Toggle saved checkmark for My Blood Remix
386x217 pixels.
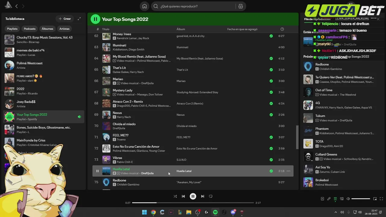click(271, 58)
